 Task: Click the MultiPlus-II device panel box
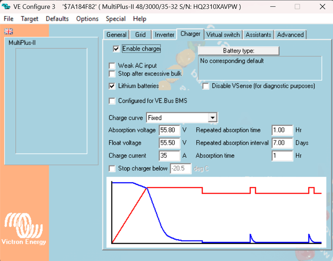pyautogui.click(x=51, y=101)
